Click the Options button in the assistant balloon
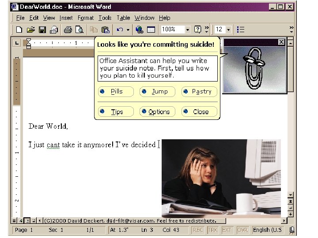Viewport: 318px width, 238px height. tap(157, 112)
